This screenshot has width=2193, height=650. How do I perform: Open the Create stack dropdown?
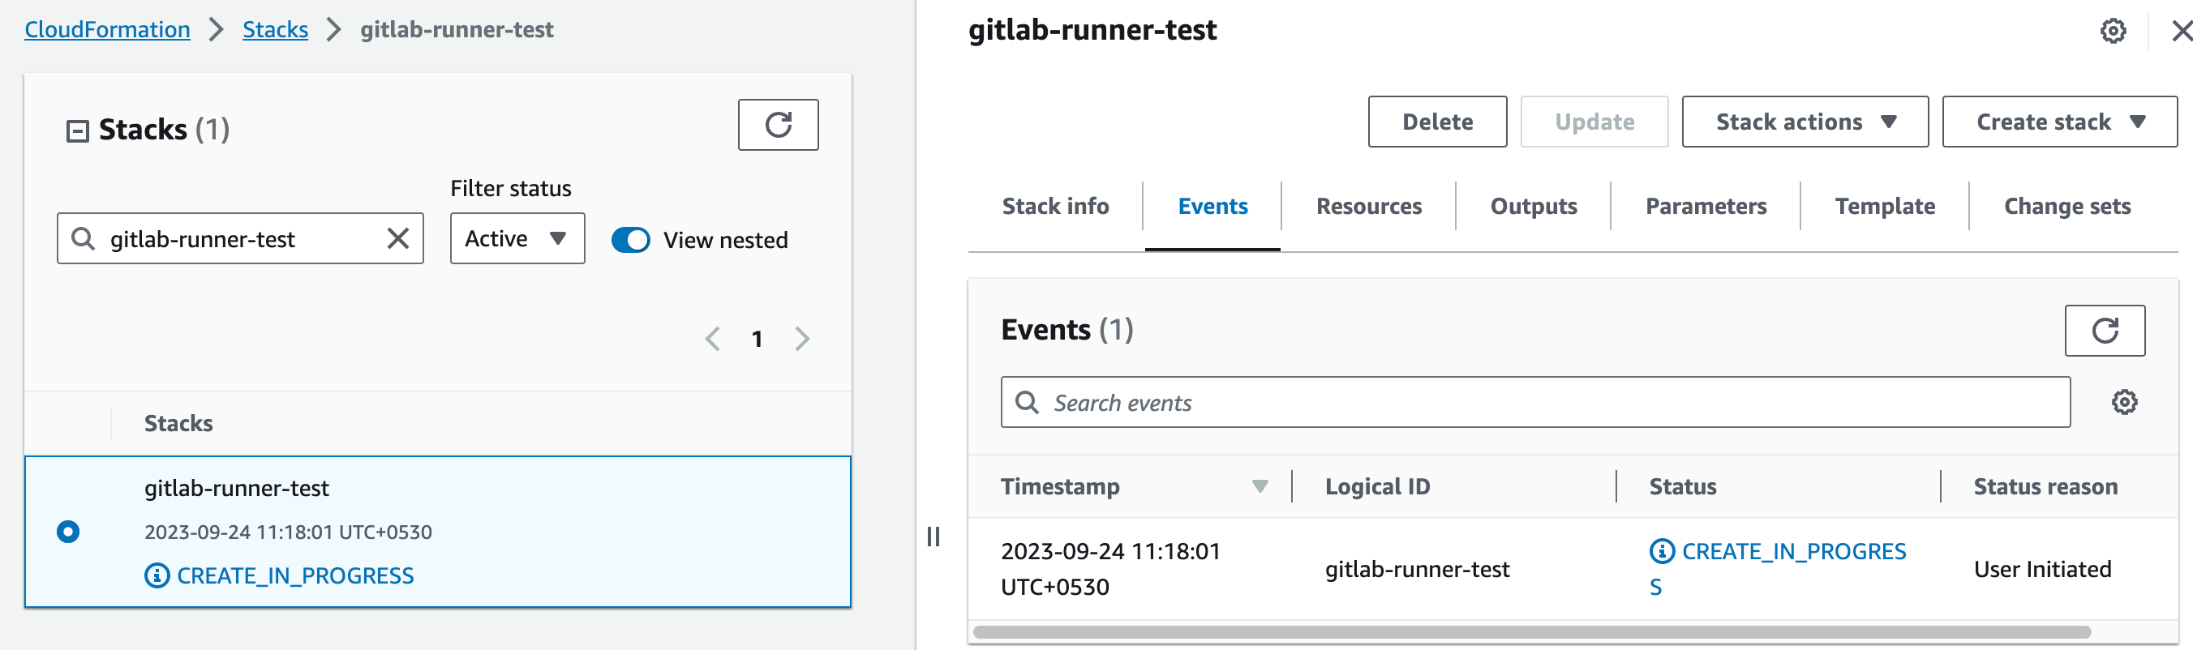pyautogui.click(x=2058, y=122)
